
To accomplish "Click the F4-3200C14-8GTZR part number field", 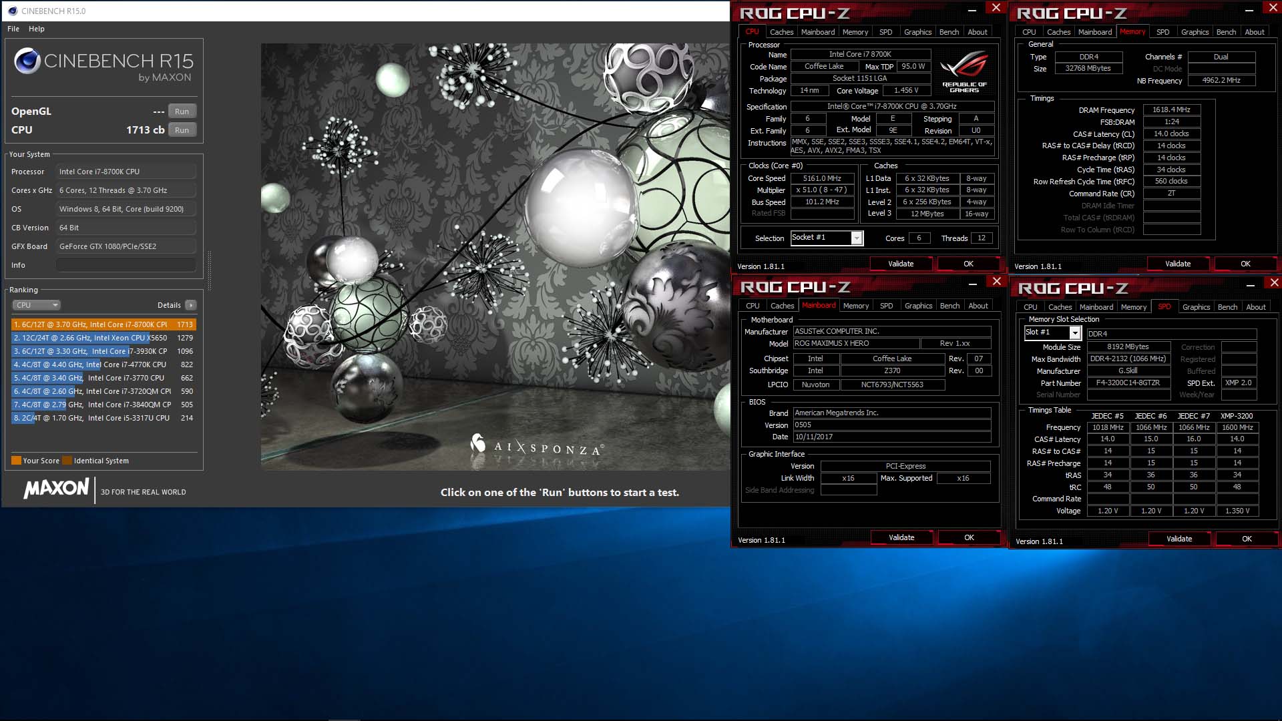I will pos(1128,383).
